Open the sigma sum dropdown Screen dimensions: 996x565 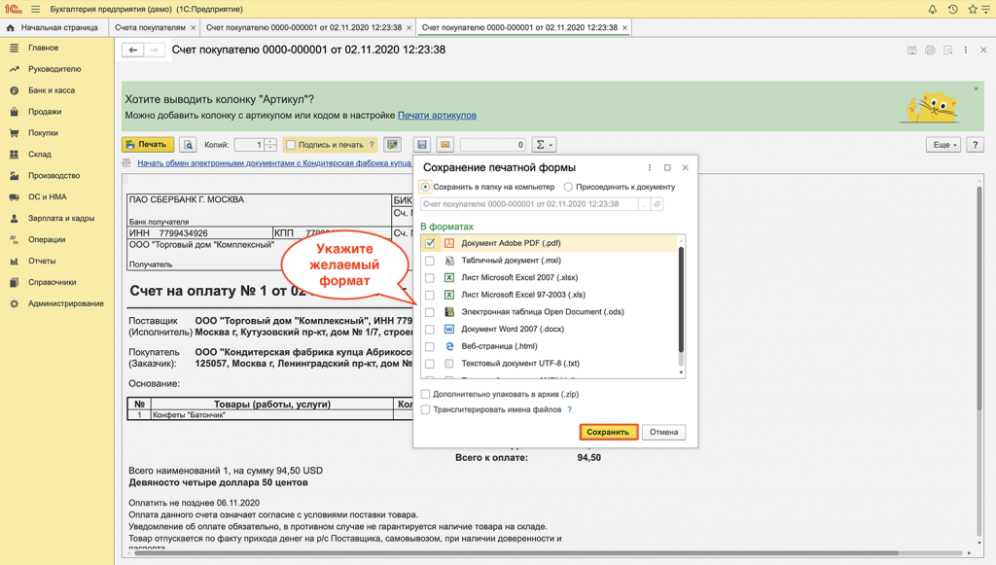(544, 145)
